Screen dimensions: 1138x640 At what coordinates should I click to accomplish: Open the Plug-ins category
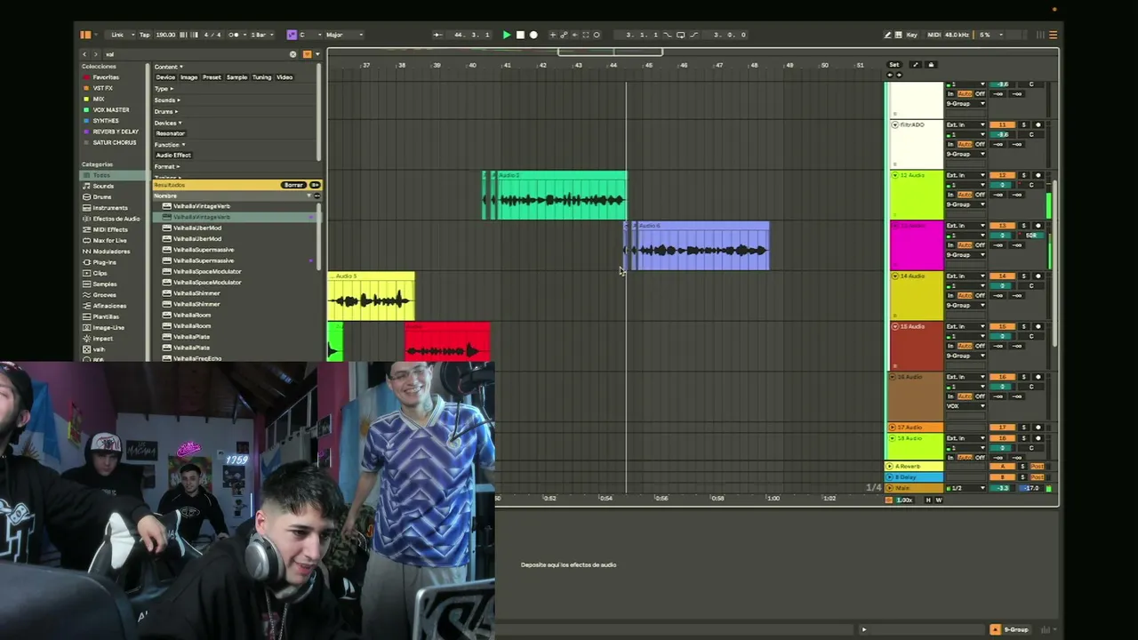click(104, 262)
